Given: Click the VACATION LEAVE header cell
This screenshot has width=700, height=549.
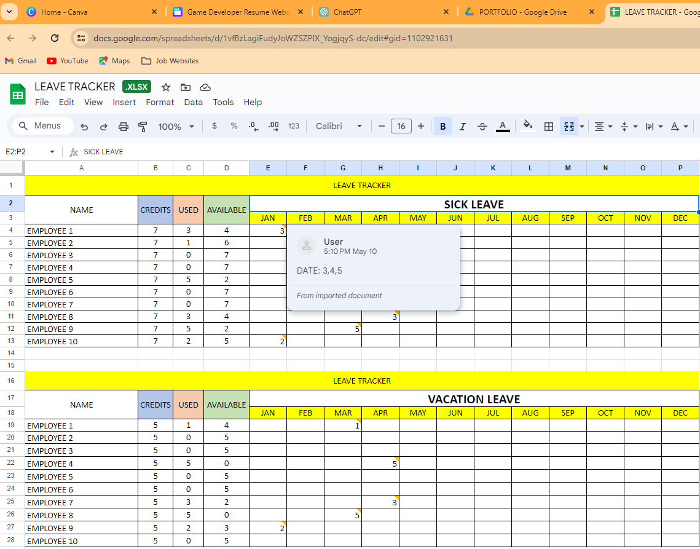Looking at the screenshot, I should coord(474,399).
